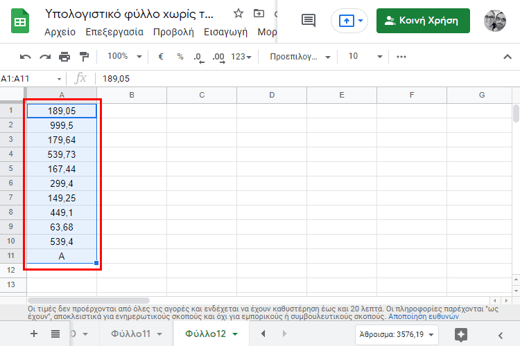Click the select-all corner box
Image resolution: width=520 pixels, height=346 pixels.
(x=12, y=95)
